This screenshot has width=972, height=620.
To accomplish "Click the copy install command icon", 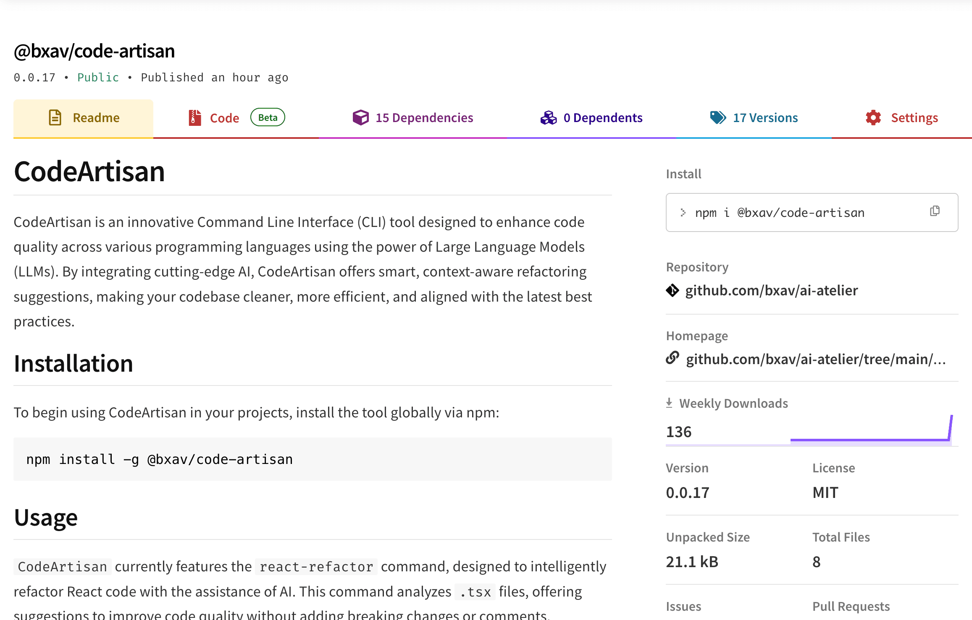I will point(934,211).
